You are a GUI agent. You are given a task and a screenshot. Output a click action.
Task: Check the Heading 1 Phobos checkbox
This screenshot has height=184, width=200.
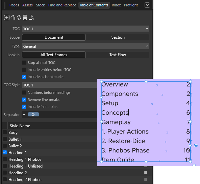tap(5, 159)
